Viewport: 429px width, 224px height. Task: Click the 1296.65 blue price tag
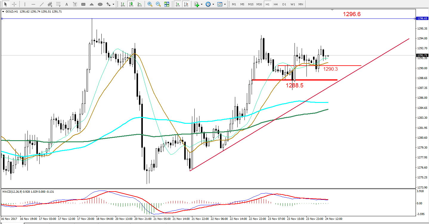(x=422, y=18)
